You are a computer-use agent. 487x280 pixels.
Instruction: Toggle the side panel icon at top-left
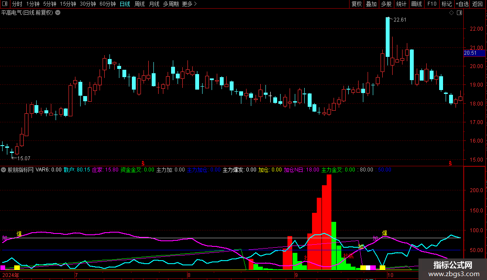5,4
